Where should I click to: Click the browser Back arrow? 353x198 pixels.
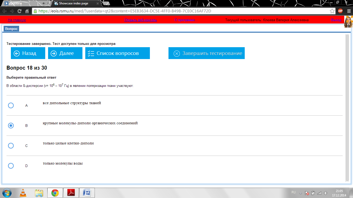[x=4, y=11]
